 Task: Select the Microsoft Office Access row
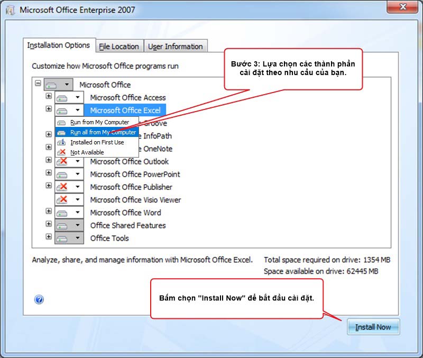point(128,97)
